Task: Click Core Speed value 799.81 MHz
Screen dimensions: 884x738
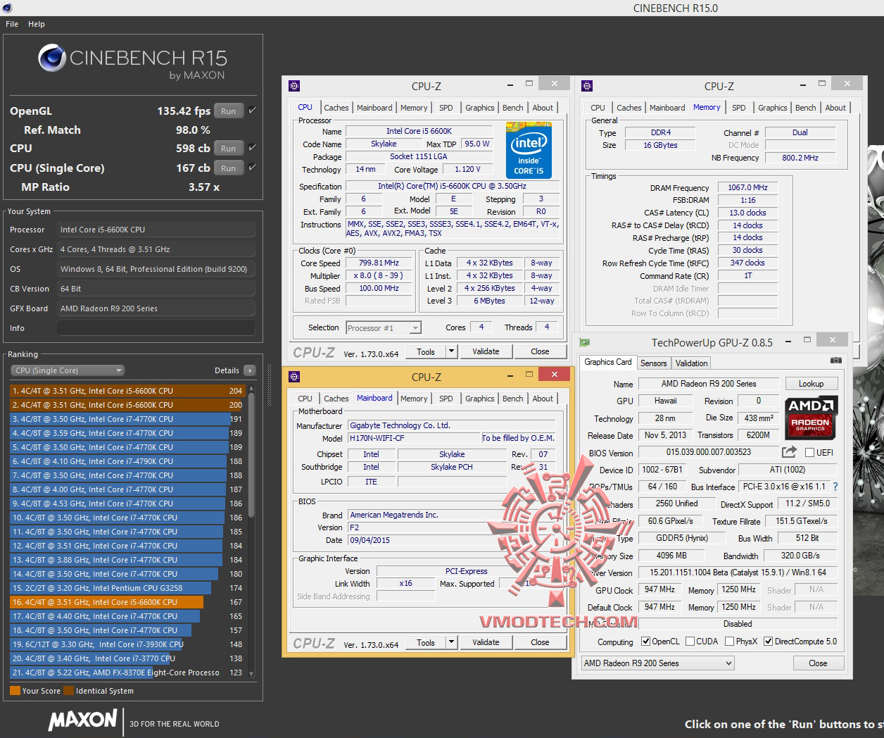Action: pos(379,263)
